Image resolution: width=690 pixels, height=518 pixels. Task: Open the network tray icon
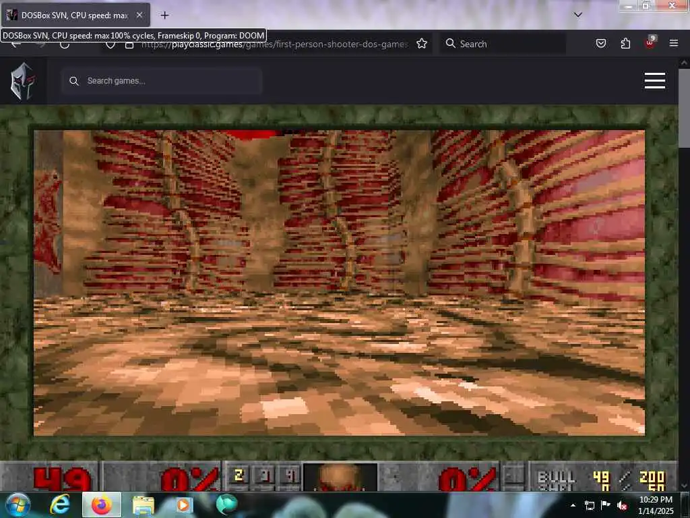click(x=590, y=505)
